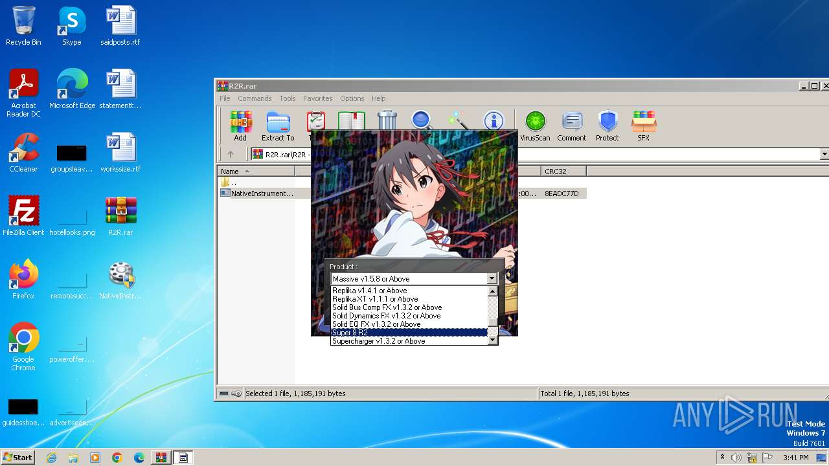Screen dimensions: 829x466
Task: Sort by the Name column header
Action: coord(256,172)
